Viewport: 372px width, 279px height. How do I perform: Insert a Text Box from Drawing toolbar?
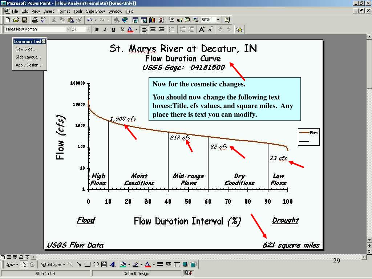104,264
